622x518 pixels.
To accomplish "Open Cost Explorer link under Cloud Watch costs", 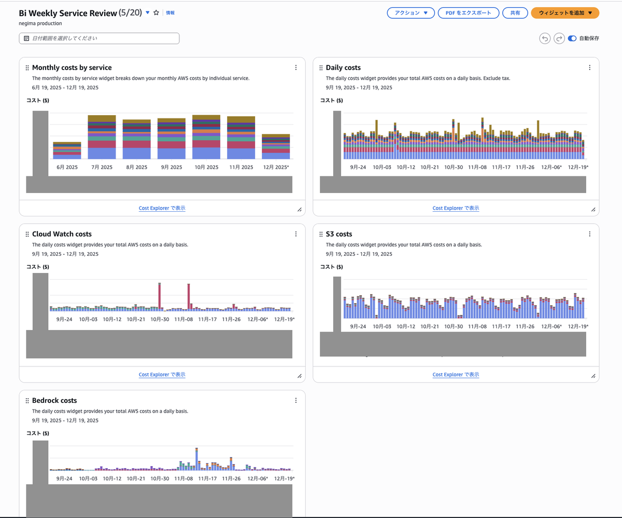I will 162,375.
